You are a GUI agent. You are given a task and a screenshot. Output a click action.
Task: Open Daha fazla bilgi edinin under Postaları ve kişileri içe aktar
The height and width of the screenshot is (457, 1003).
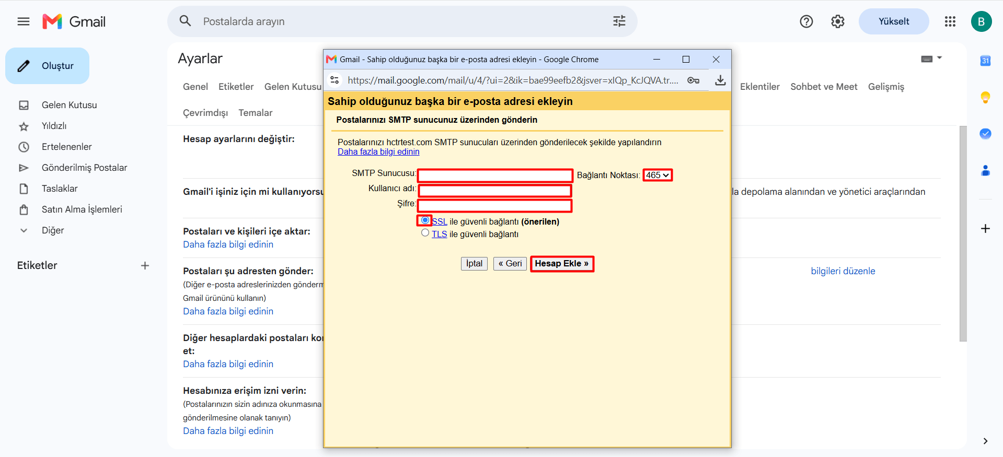(228, 244)
